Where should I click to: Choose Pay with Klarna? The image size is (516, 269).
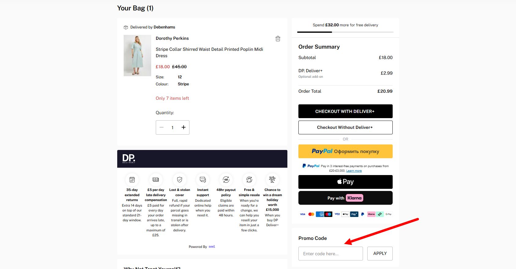[x=345, y=198]
